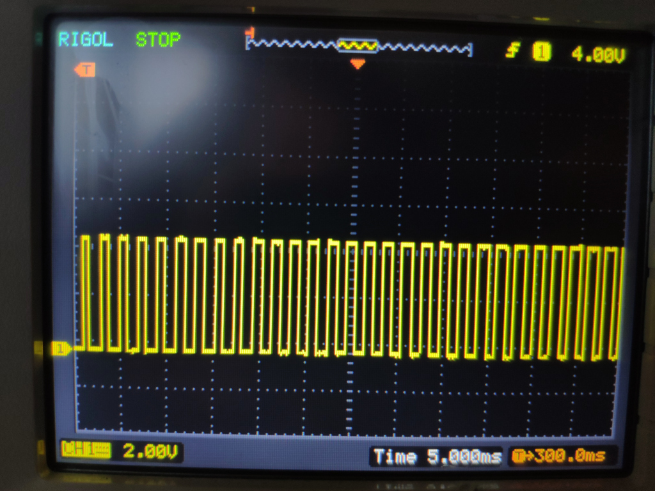Click the Time 5.000ms timebase readout

tap(436, 456)
